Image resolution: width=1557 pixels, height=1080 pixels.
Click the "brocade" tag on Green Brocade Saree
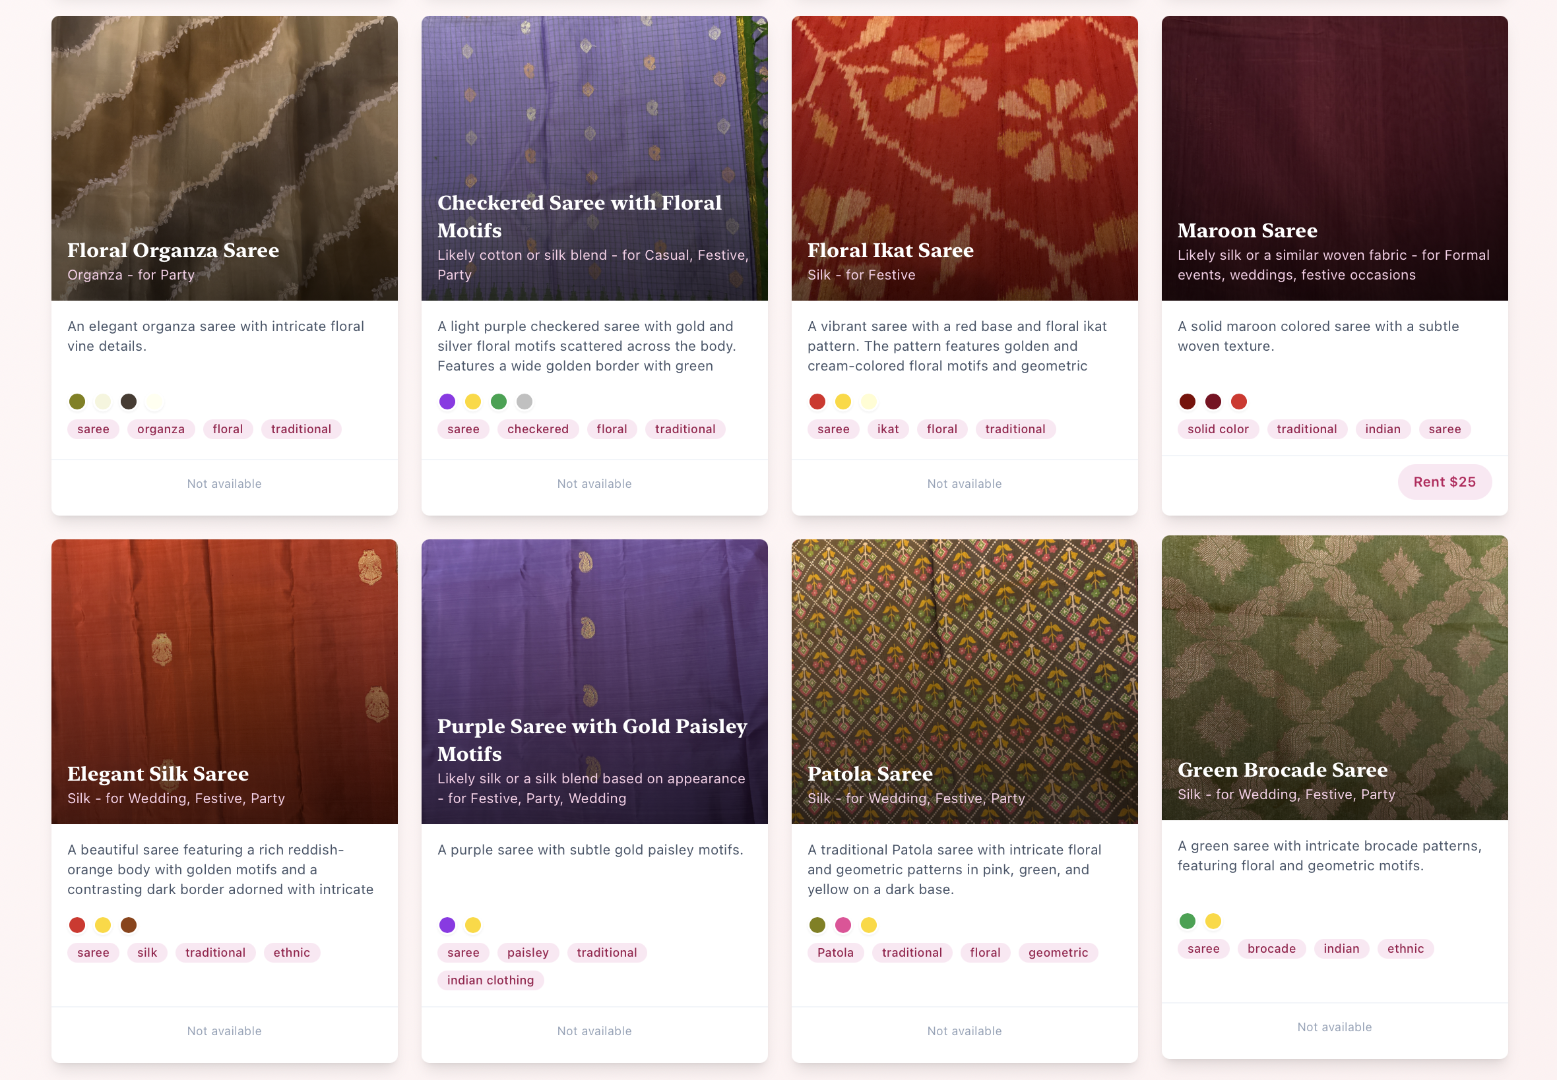pyautogui.click(x=1271, y=948)
